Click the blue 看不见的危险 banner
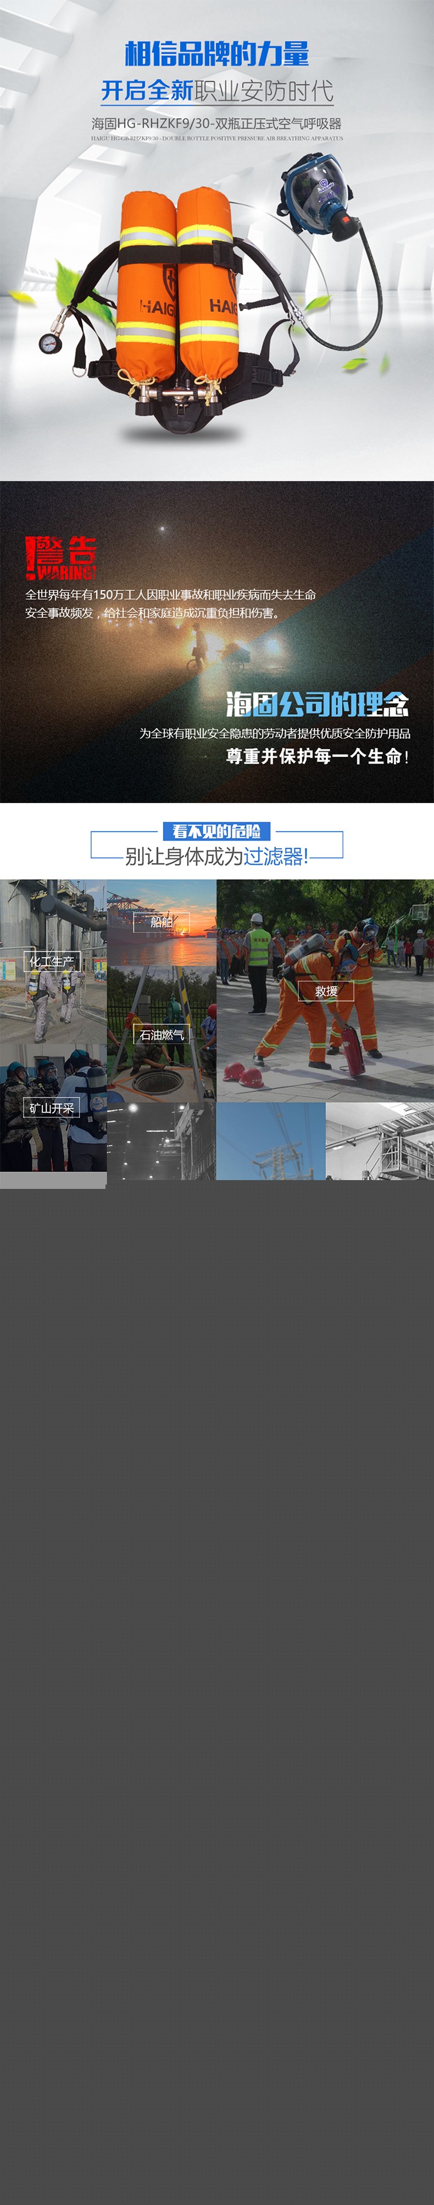Screen dimensions: 434x2205 [x=216, y=831]
